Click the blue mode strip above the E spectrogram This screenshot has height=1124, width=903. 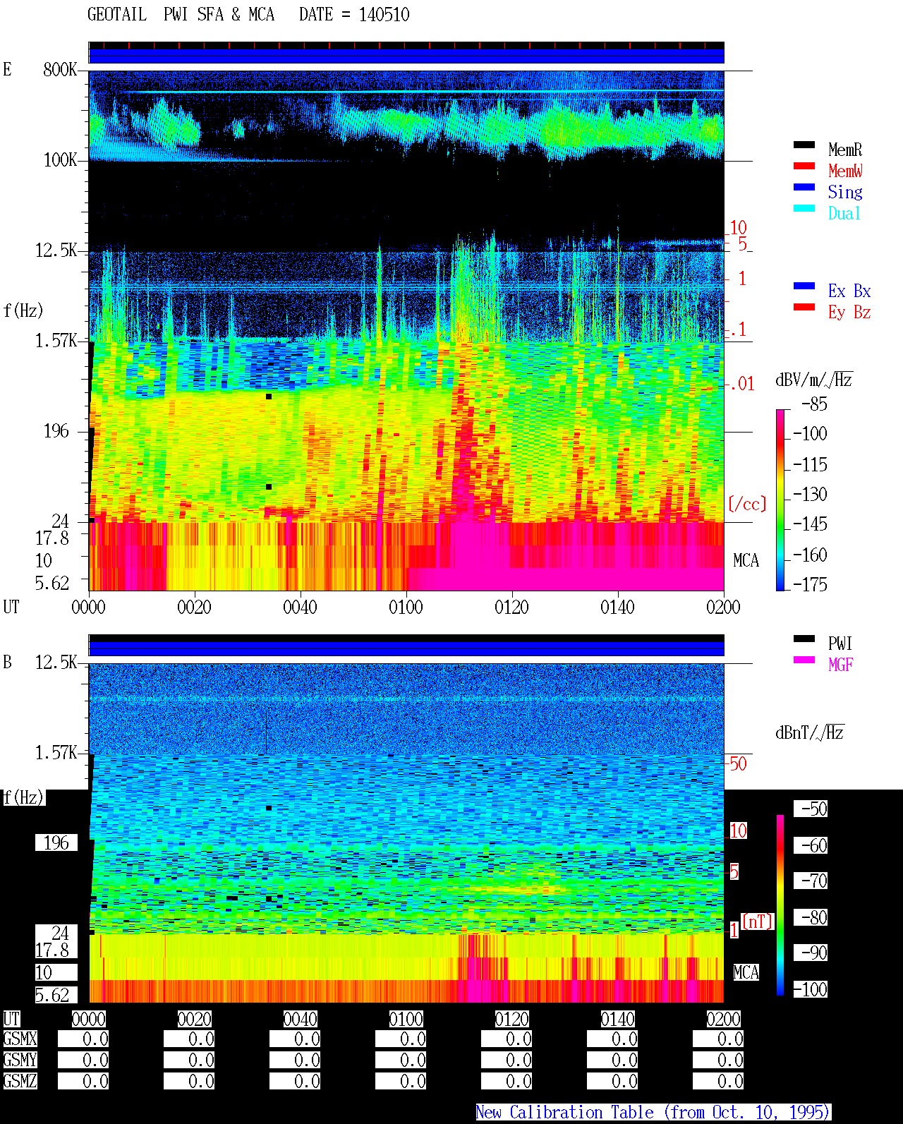coord(406,56)
